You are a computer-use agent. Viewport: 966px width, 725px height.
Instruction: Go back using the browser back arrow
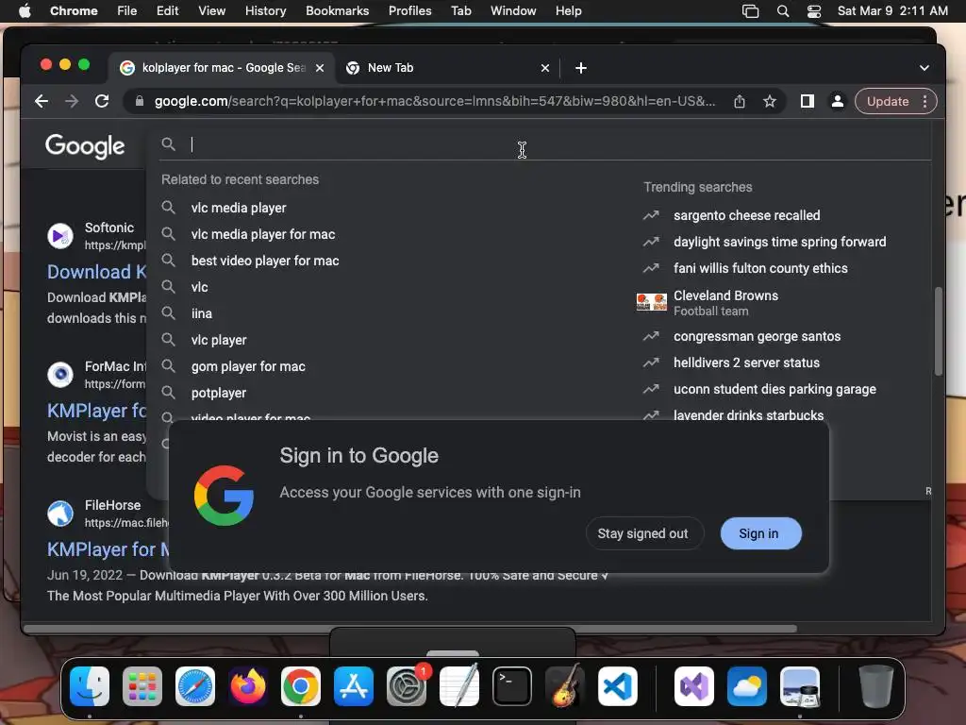coord(42,101)
